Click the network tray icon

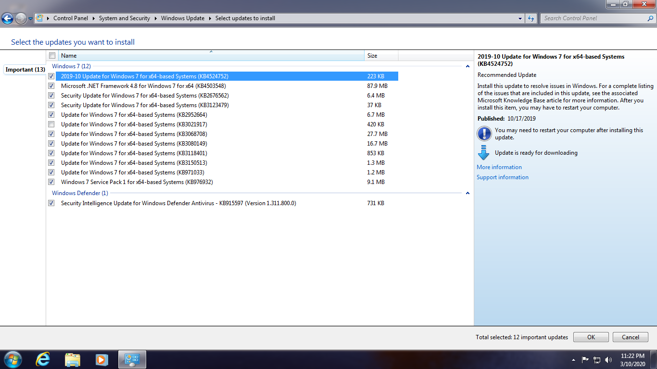[x=597, y=359]
